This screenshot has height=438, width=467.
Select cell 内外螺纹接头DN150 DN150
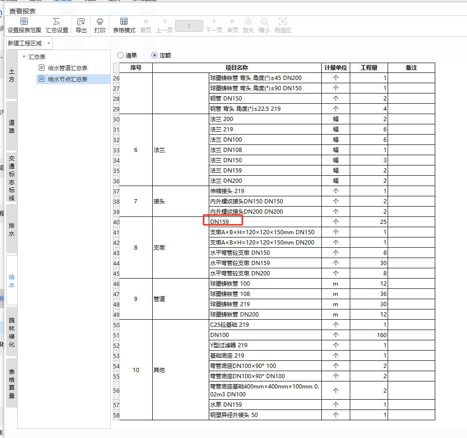point(265,201)
